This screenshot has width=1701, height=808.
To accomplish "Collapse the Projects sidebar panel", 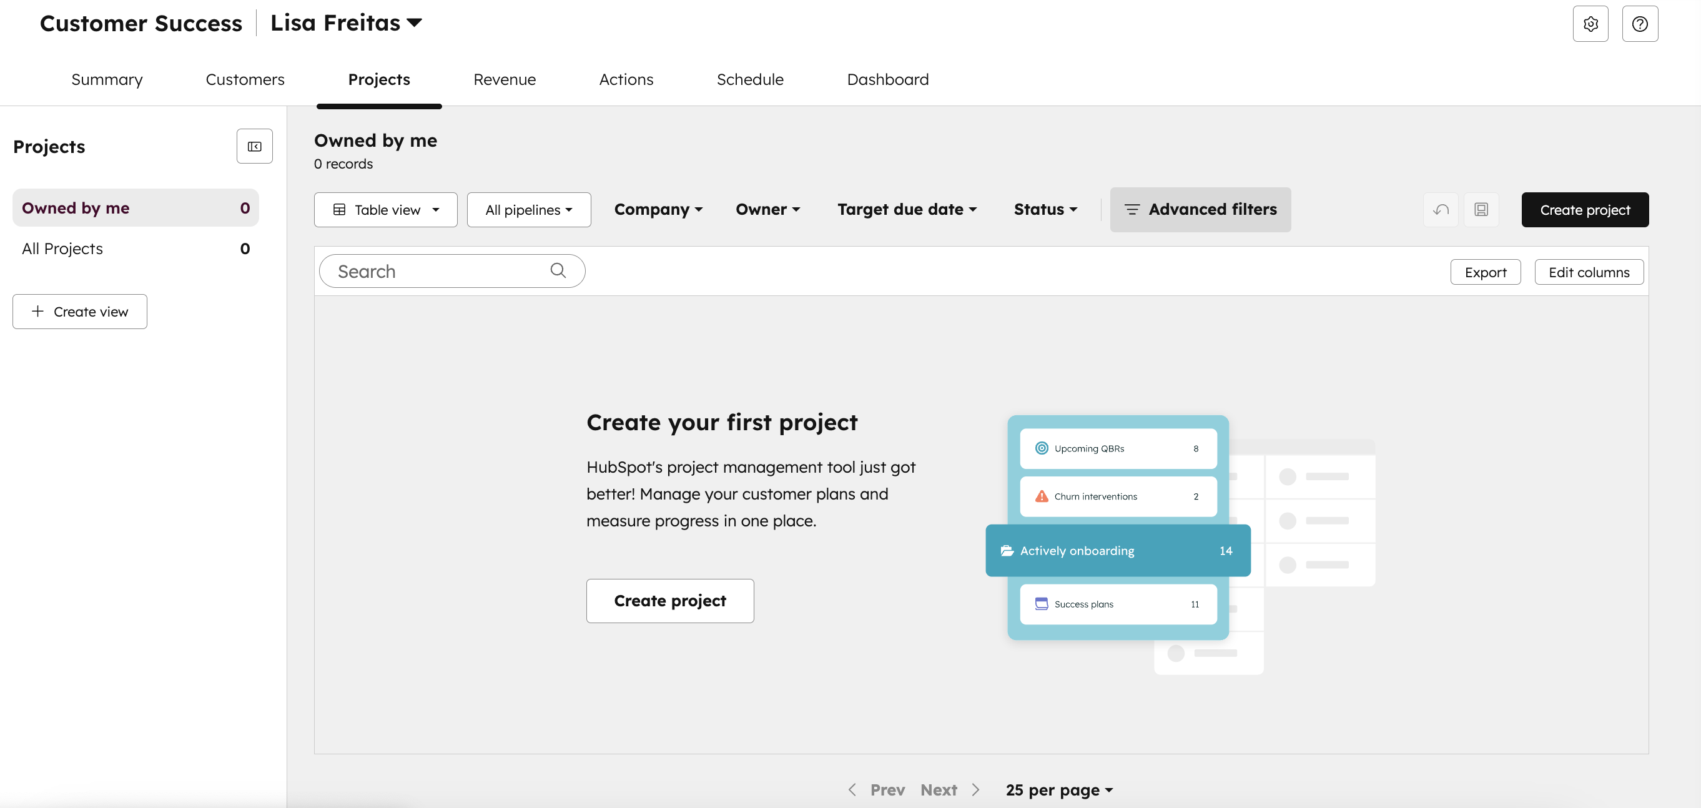I will tap(254, 146).
